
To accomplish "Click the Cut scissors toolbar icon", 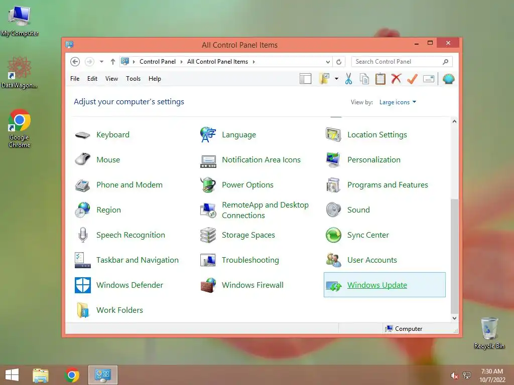I will 348,79.
